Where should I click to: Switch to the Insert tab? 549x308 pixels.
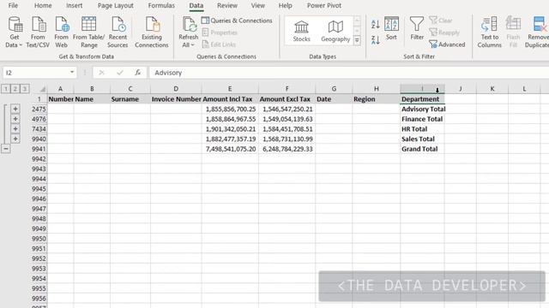coord(75,6)
